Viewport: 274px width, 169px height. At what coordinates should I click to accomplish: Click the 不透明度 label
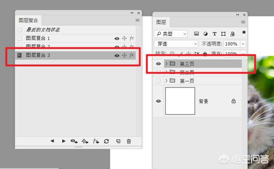click(x=212, y=44)
